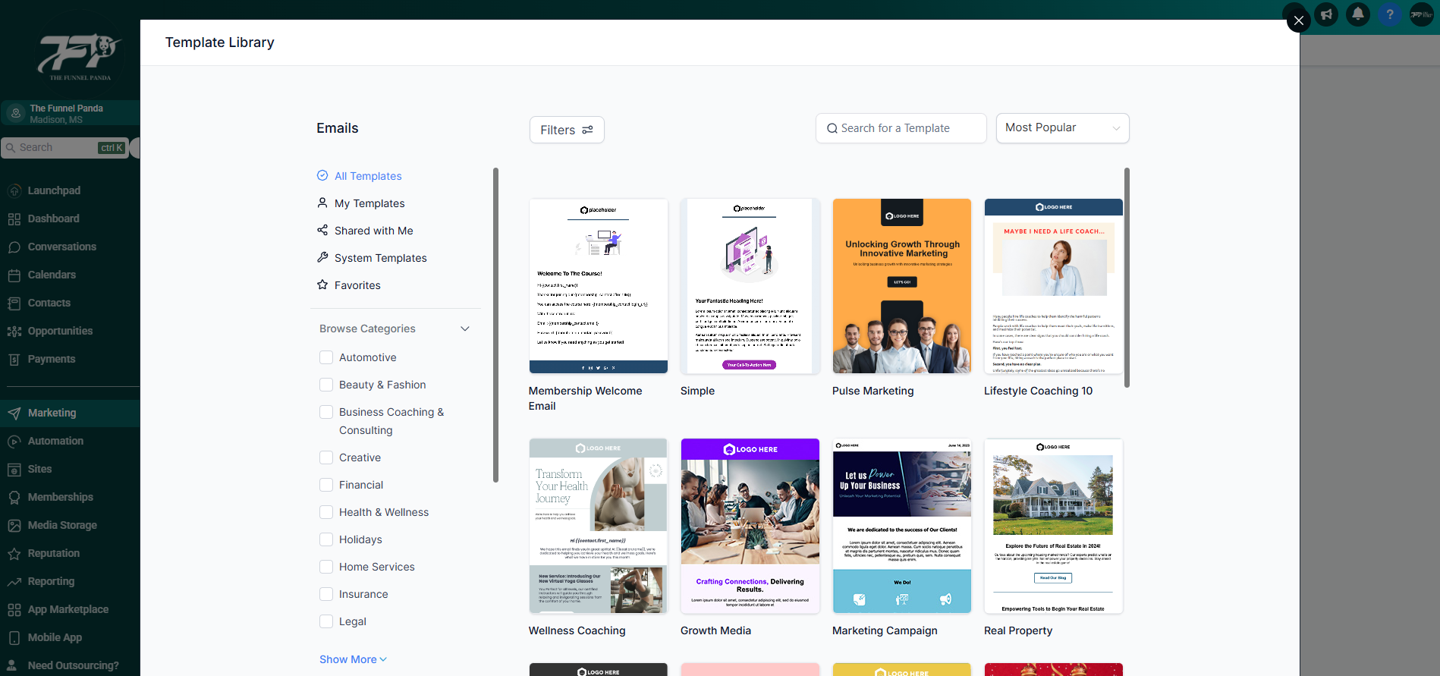Image resolution: width=1440 pixels, height=676 pixels.
Task: Open the Pulse Marketing template thumbnail
Action: (902, 286)
